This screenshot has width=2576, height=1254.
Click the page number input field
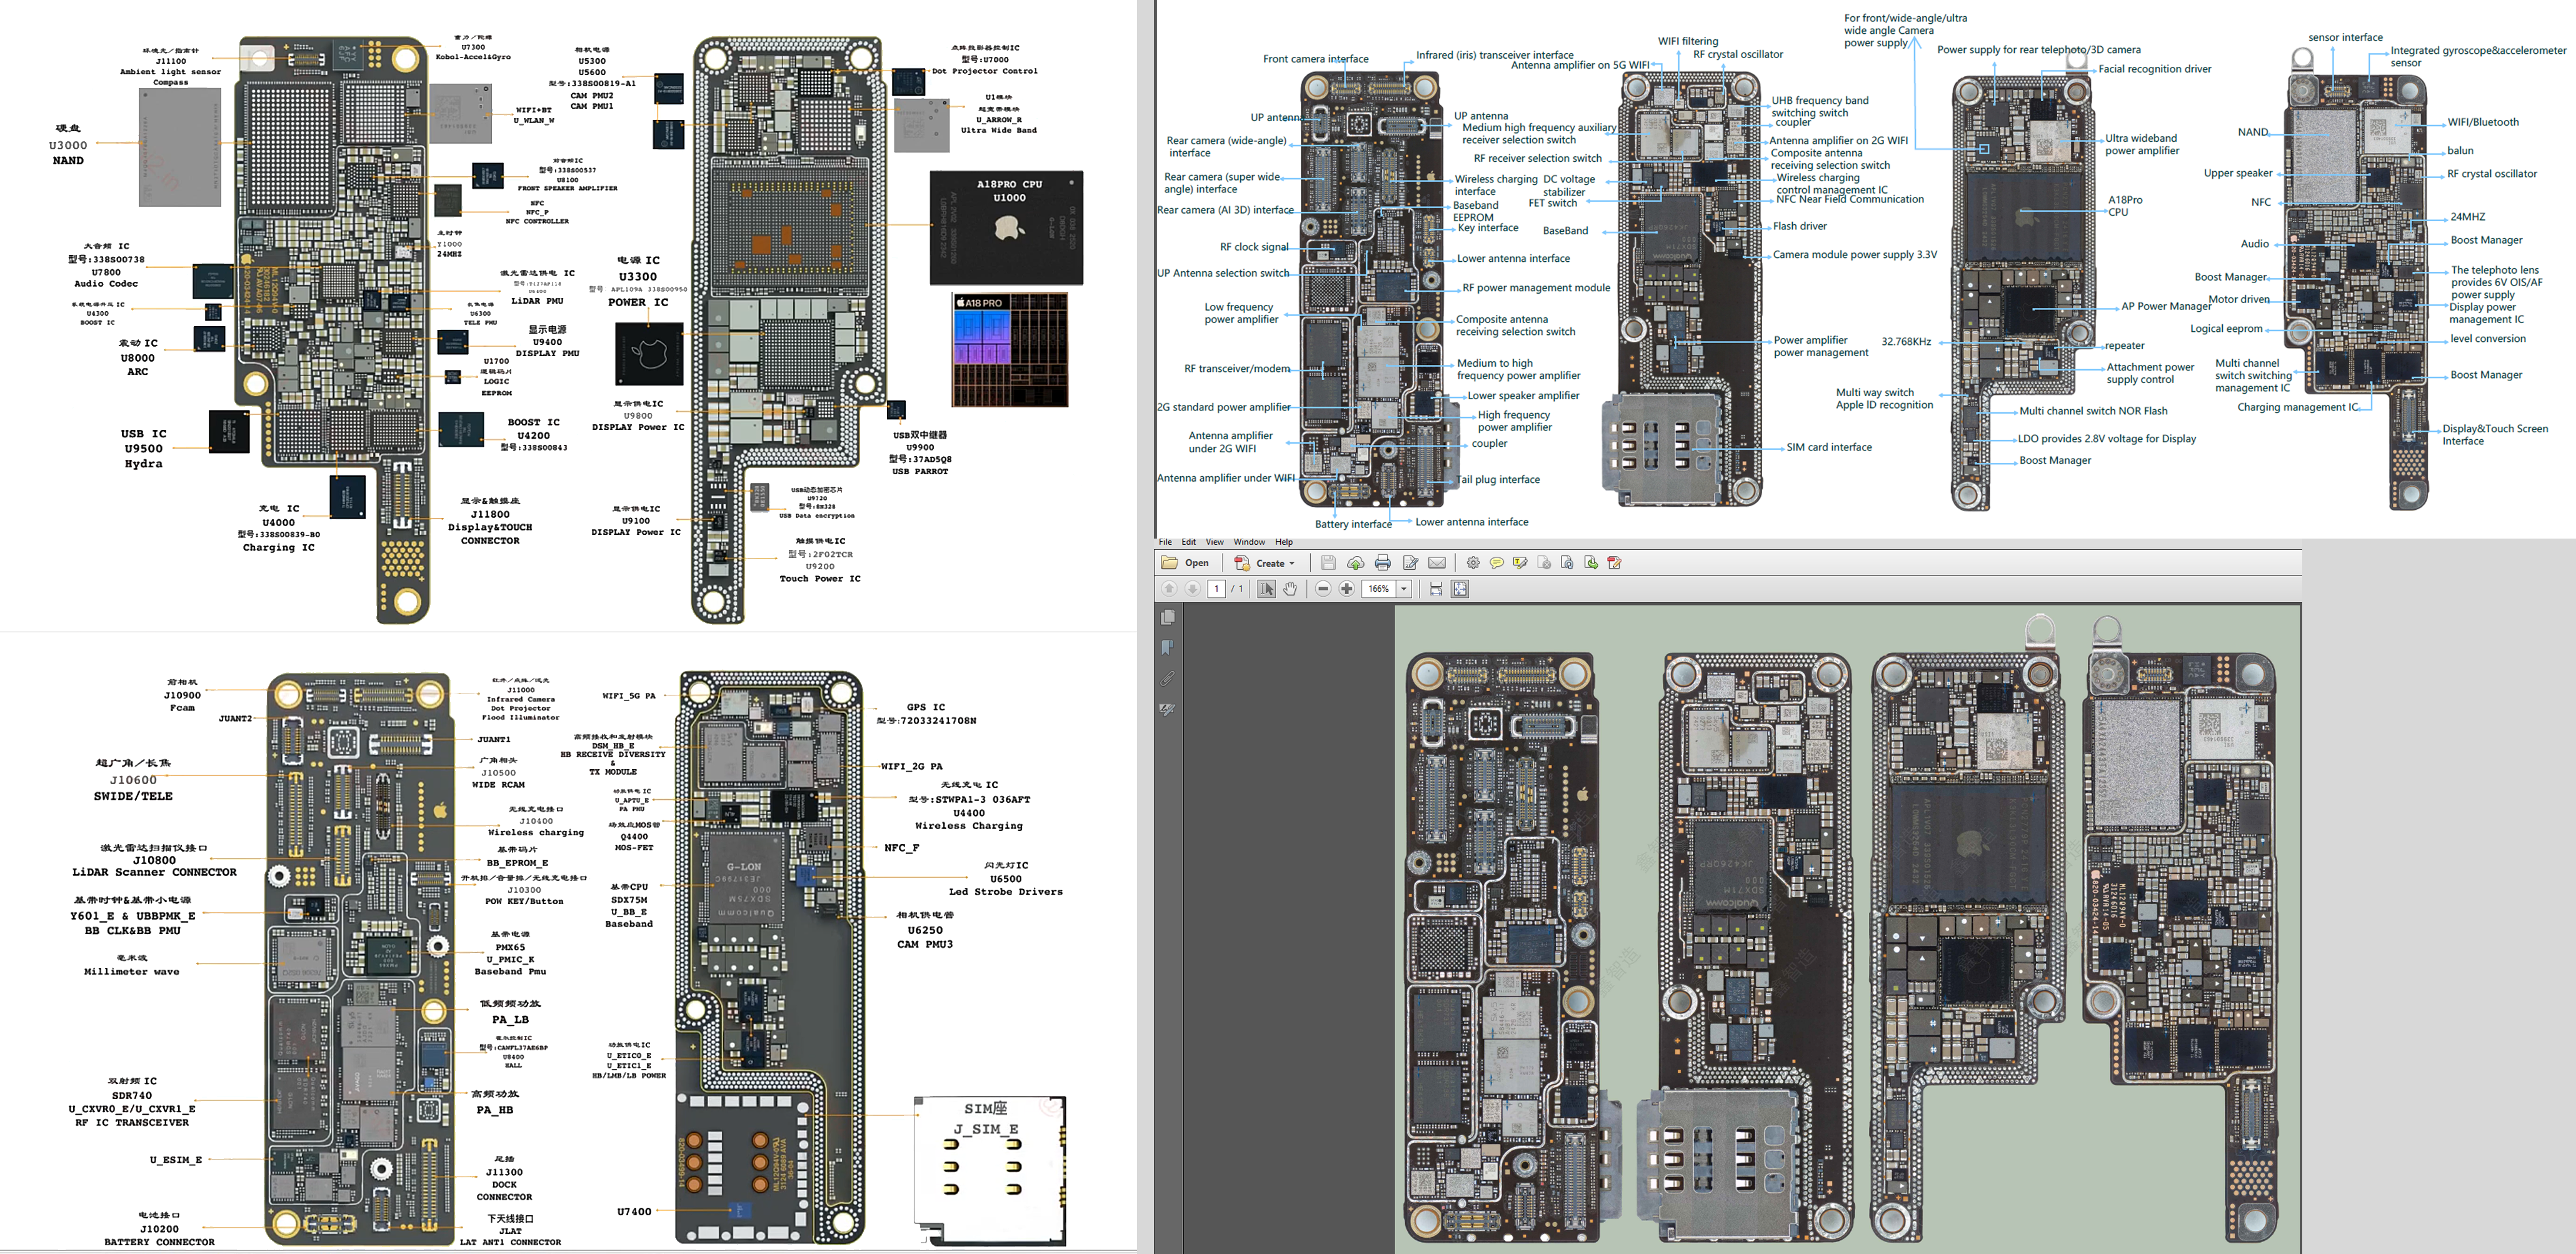click(x=1217, y=589)
